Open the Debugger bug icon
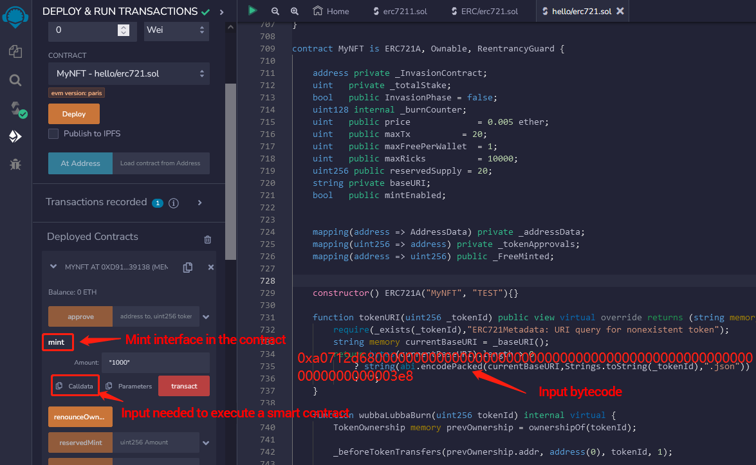Viewport: 756px width, 465px height. [15, 164]
